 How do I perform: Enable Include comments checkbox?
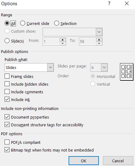tap(7, 92)
